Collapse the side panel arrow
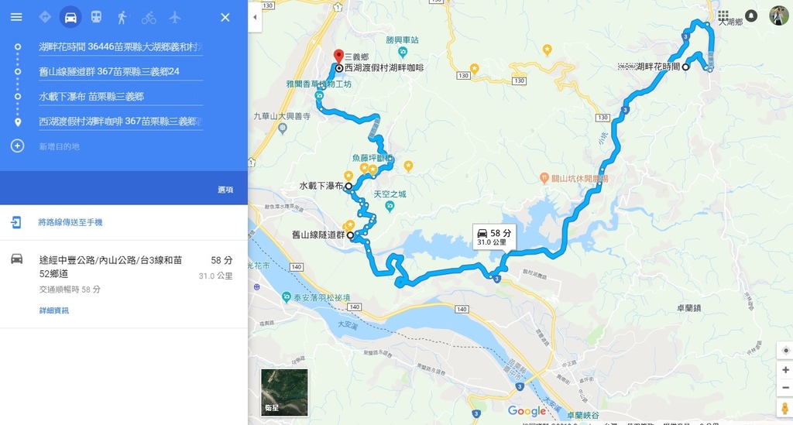This screenshot has width=793, height=425. (x=255, y=17)
